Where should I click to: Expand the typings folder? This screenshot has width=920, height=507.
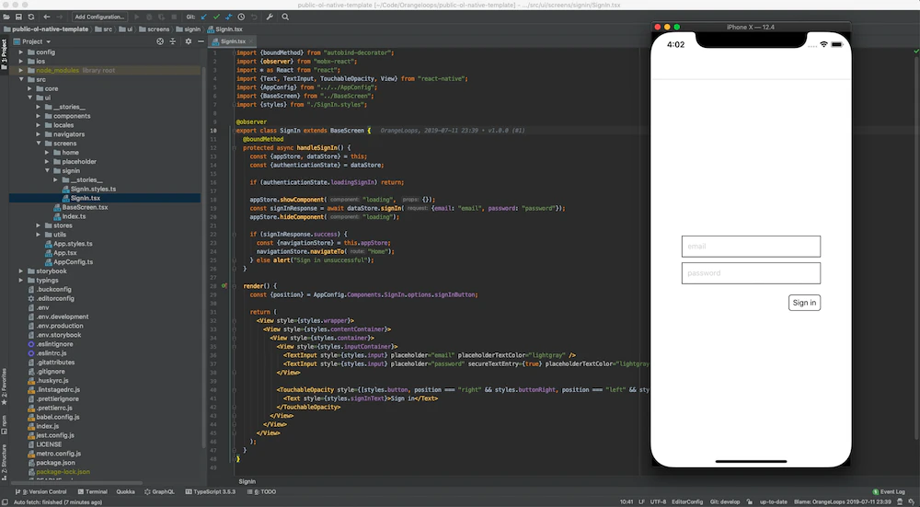(21, 281)
